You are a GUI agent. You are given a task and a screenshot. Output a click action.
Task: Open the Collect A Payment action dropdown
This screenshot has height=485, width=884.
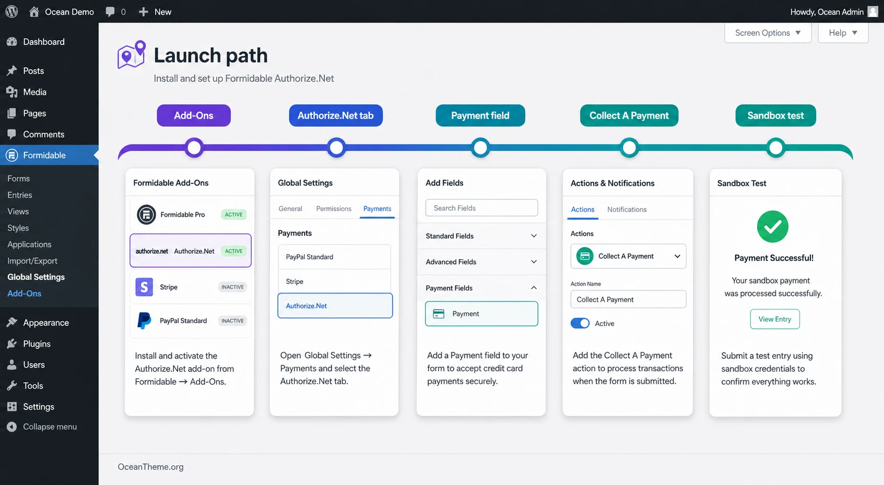coord(628,256)
